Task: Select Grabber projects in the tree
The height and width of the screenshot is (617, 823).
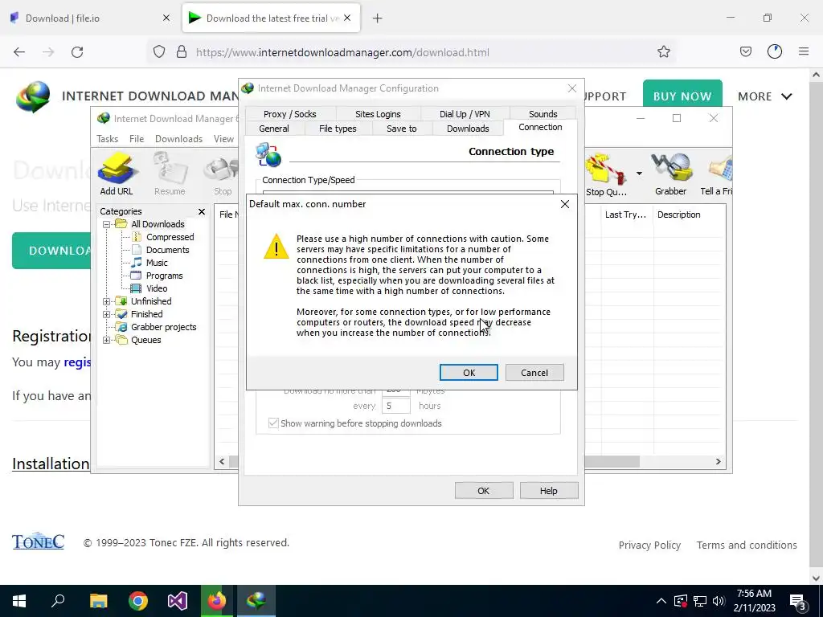Action: 163,327
